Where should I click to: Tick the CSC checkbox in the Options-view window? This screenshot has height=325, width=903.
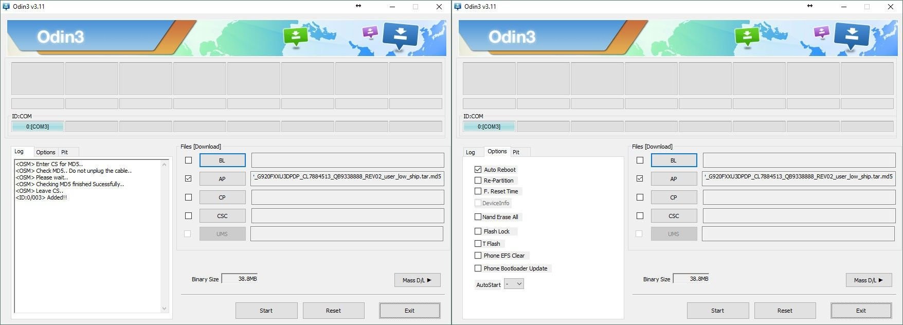tap(640, 215)
